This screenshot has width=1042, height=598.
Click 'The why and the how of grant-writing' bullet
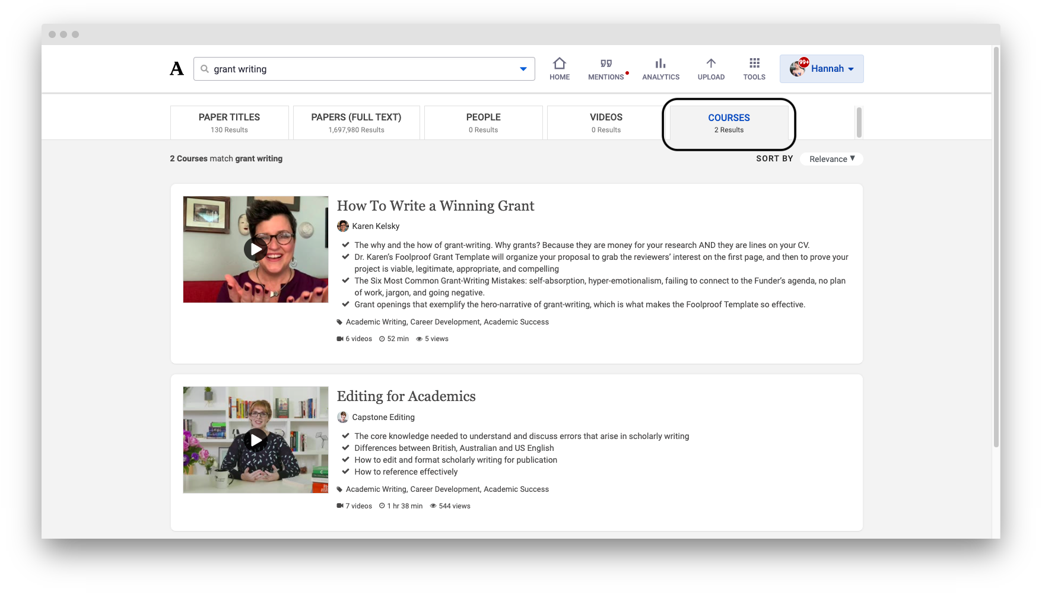pyautogui.click(x=582, y=245)
